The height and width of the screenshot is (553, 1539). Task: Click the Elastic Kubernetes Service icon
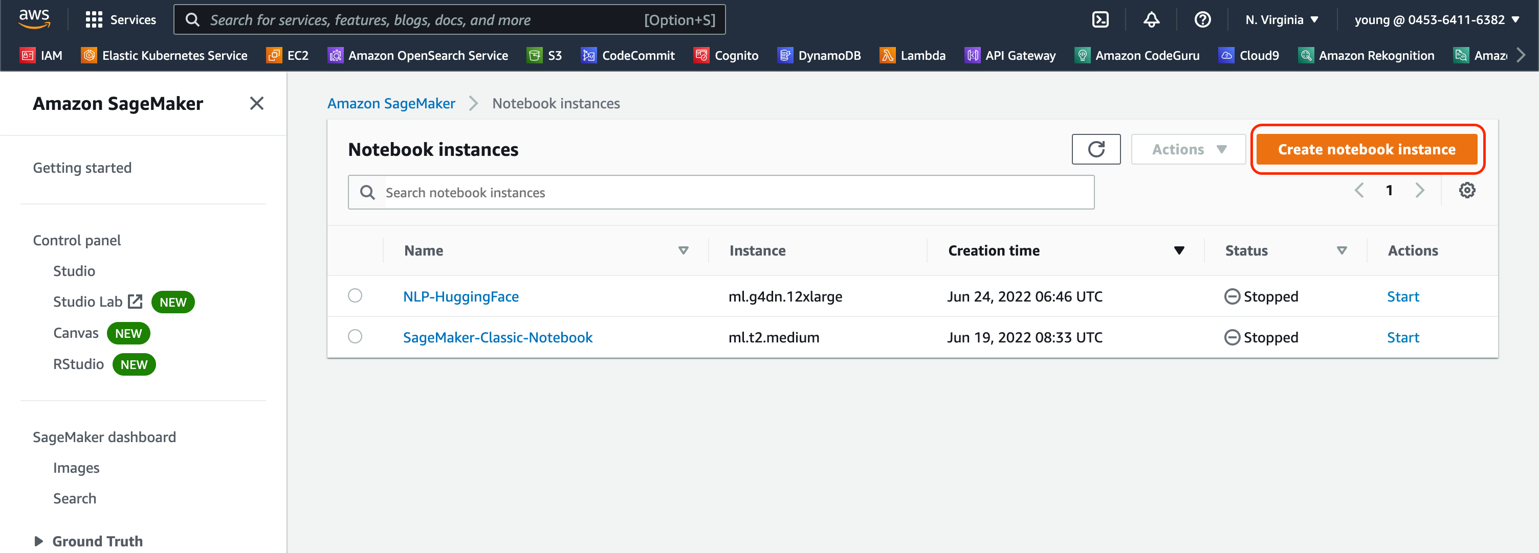click(89, 56)
